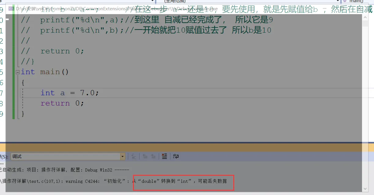374x195 pixels.
Task: Clear all output with the red X icon
Action: pos(164,157)
